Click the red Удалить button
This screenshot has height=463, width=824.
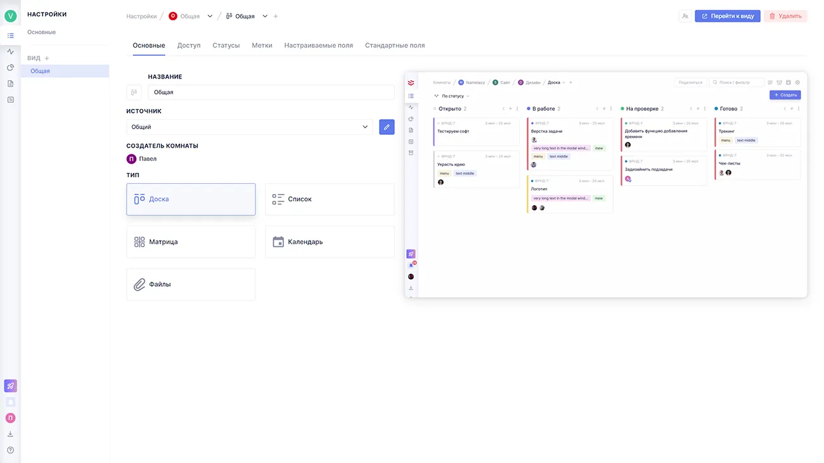[785, 16]
